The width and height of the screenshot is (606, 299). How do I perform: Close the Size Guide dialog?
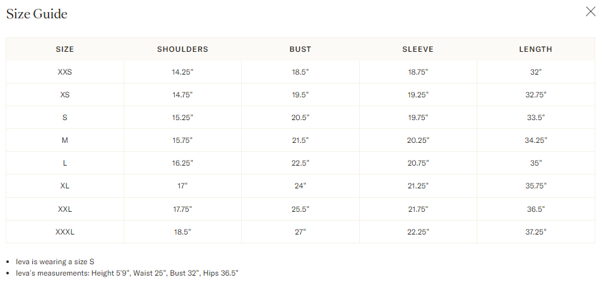pyautogui.click(x=591, y=11)
